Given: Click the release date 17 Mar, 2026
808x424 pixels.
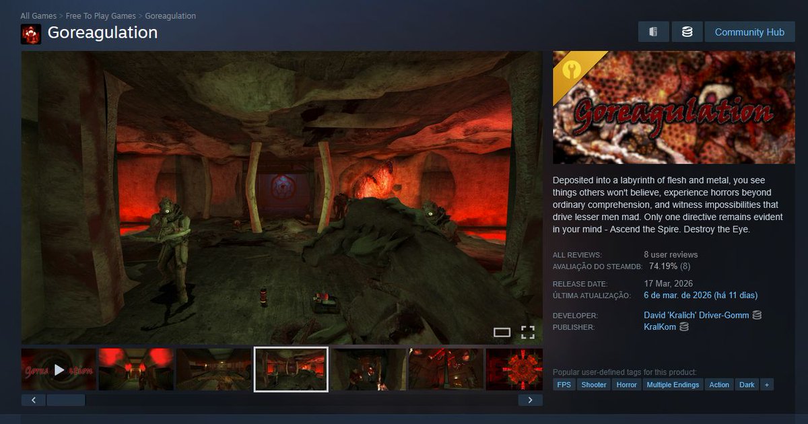Looking at the screenshot, I should tap(668, 283).
